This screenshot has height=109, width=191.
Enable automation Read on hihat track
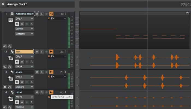coord(17,102)
